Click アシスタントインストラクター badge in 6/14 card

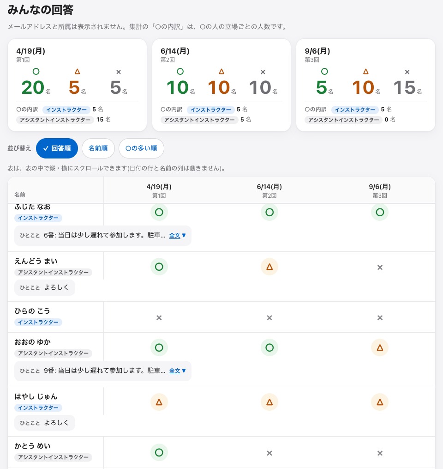tap(199, 120)
